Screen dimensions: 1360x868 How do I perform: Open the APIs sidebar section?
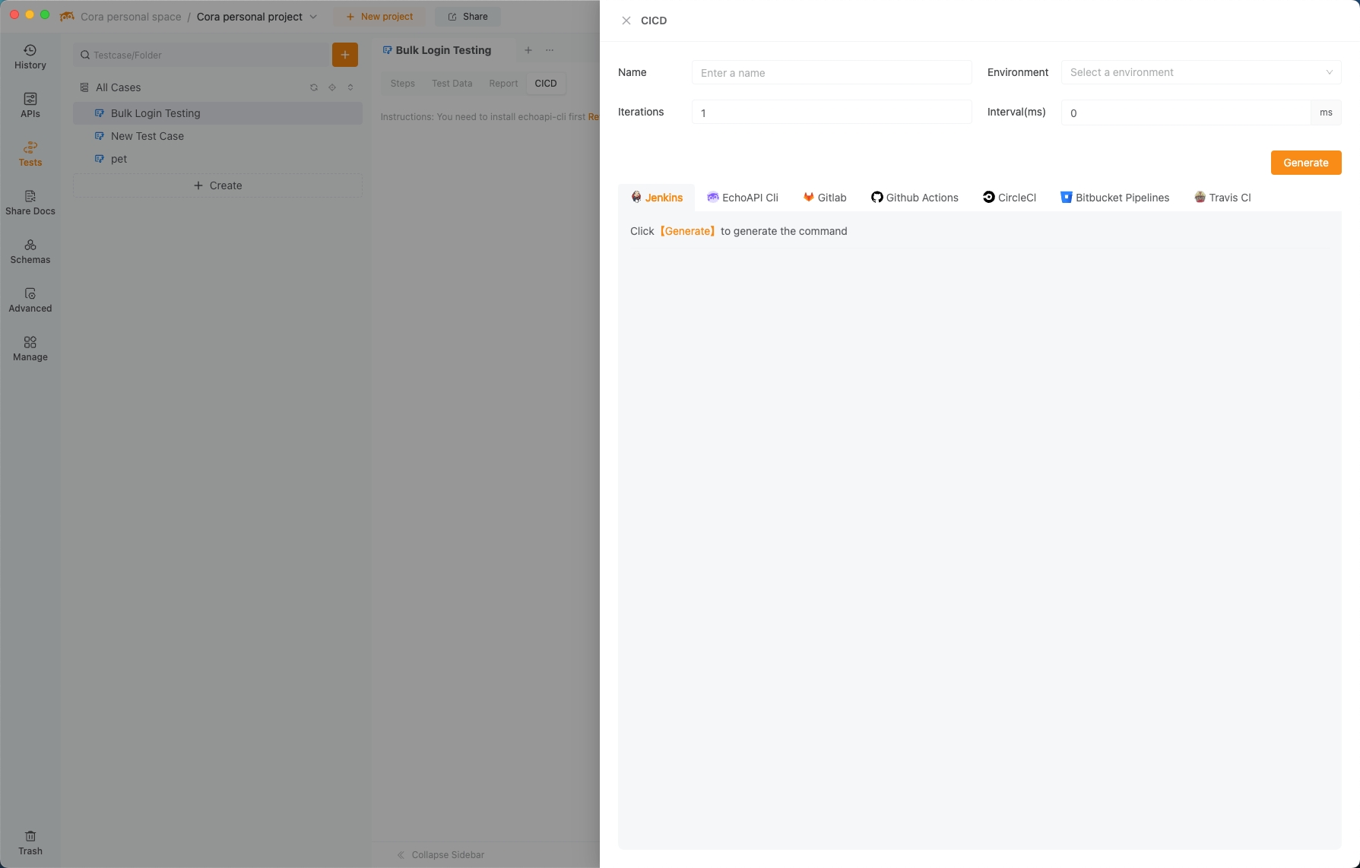(30, 106)
